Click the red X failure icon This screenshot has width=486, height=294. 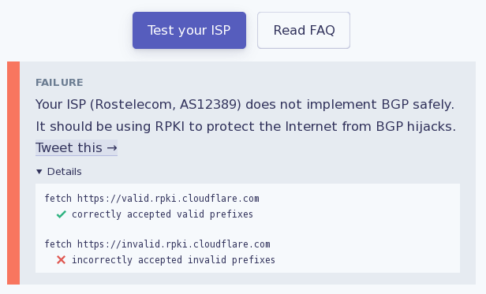pyautogui.click(x=61, y=259)
